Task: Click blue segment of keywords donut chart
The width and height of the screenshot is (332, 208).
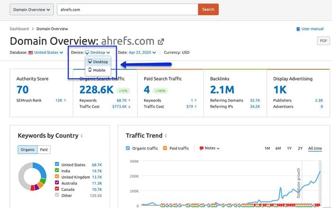Action: coord(42,170)
